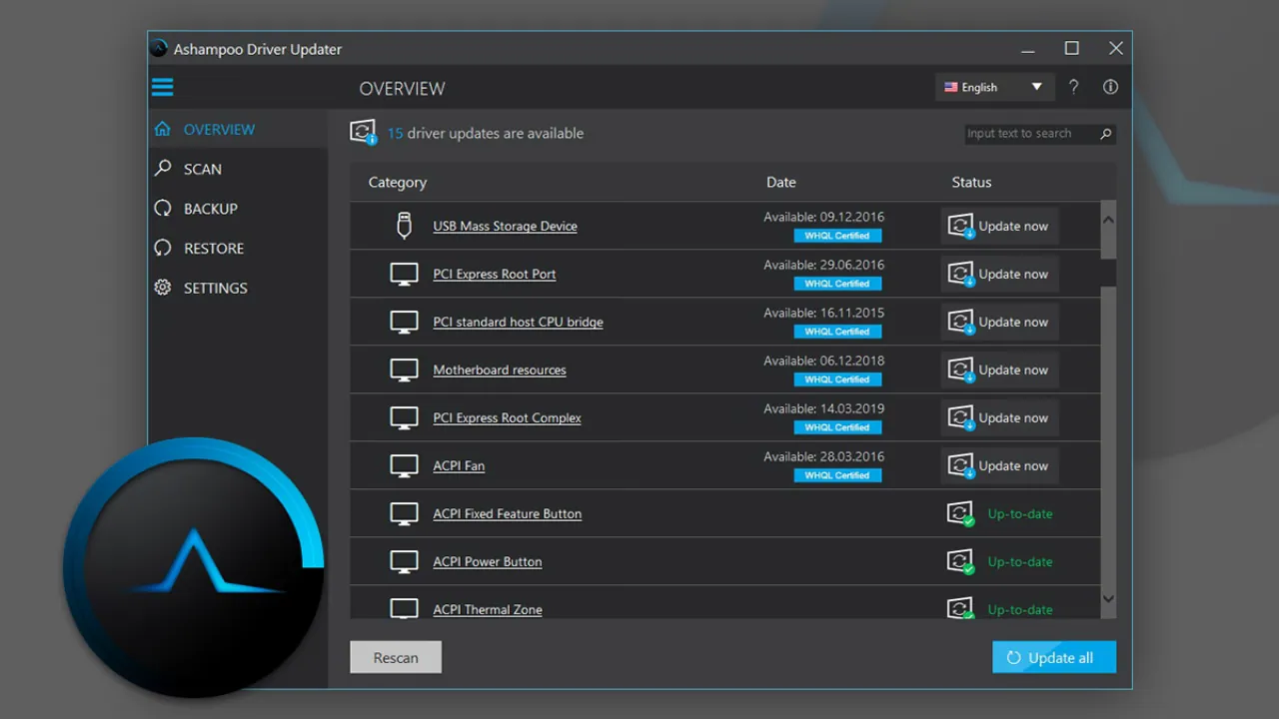Click the "15 driver updates are available" text
The width and height of the screenshot is (1279, 719).
[x=486, y=133]
